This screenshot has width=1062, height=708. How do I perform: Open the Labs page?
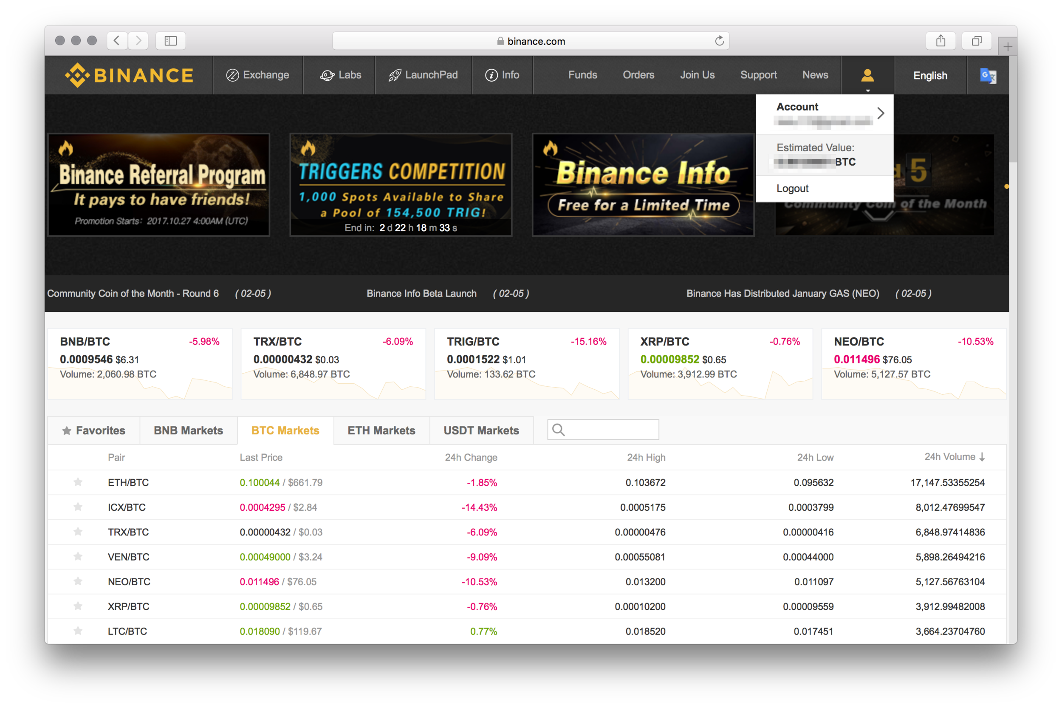pos(340,75)
